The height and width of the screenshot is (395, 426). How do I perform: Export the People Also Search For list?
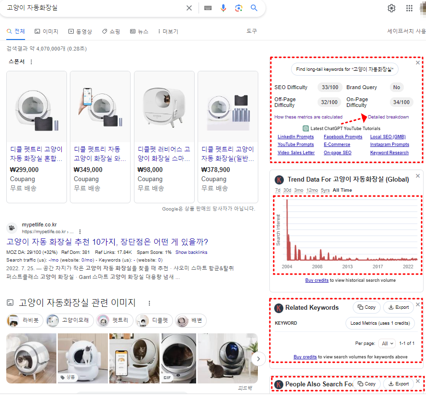pos(399,384)
